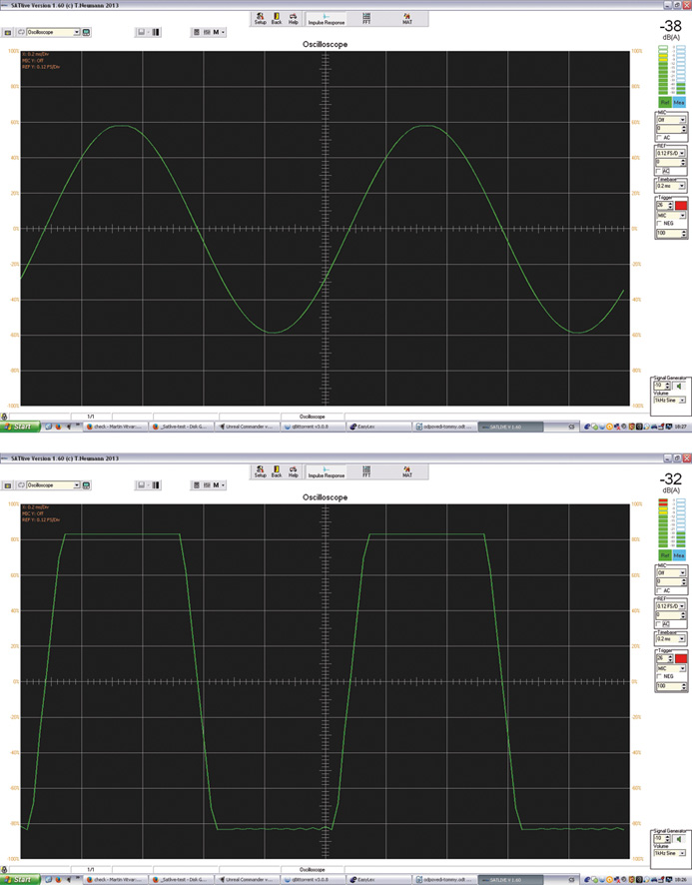The height and width of the screenshot is (885, 692).
Task: Tick Trigger NEG checkbox in the -32 dB(A) window
Action: point(659,676)
